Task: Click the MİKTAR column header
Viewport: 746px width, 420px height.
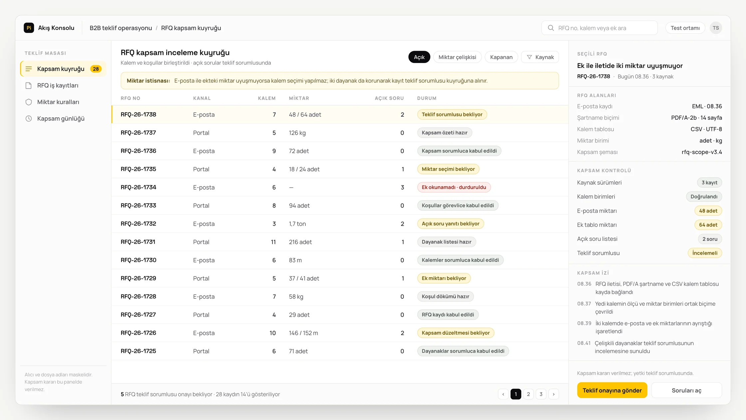Action: [299, 98]
